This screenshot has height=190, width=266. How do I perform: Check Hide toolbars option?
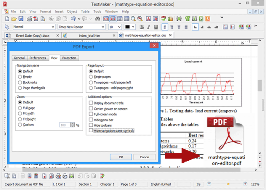click(x=91, y=125)
